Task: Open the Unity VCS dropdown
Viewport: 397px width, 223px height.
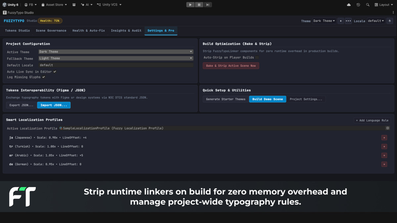Action: point(109,5)
